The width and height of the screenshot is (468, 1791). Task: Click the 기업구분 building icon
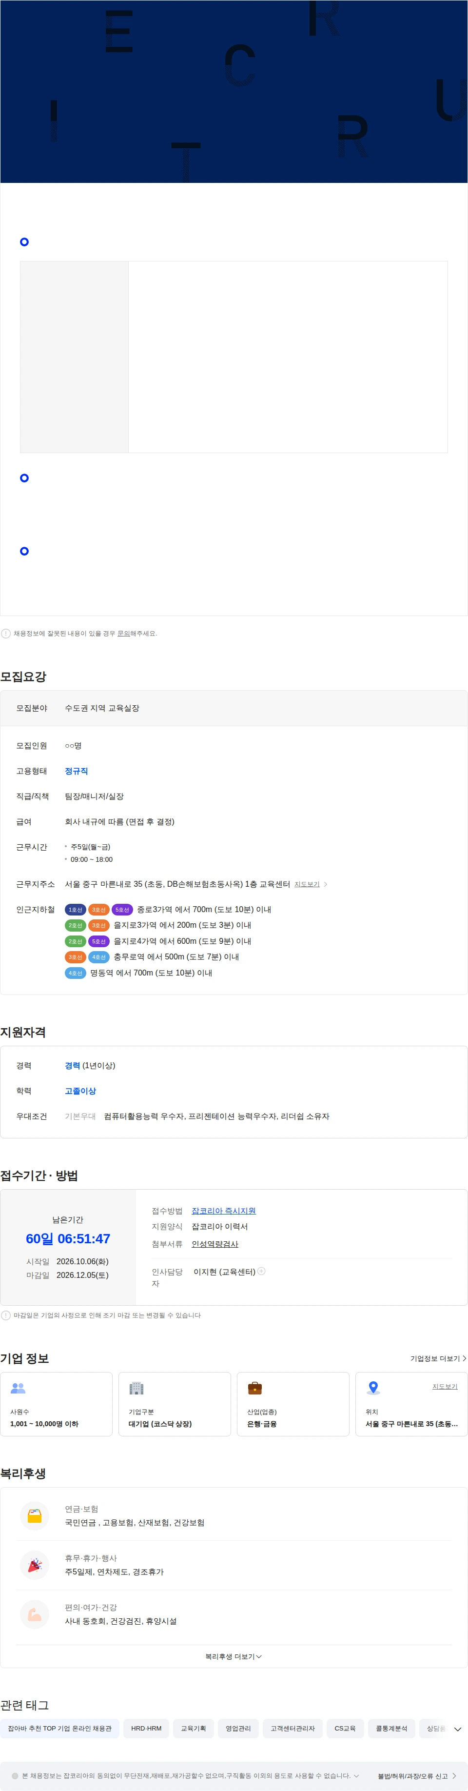(x=136, y=1389)
